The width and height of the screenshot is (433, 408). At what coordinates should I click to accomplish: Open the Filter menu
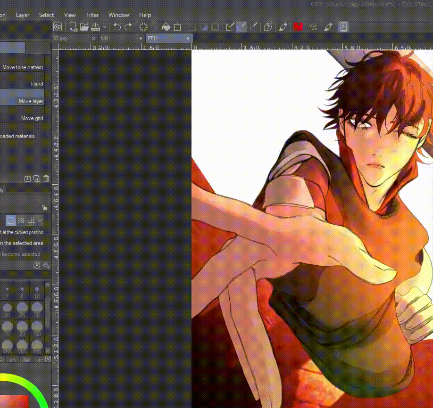click(x=92, y=15)
